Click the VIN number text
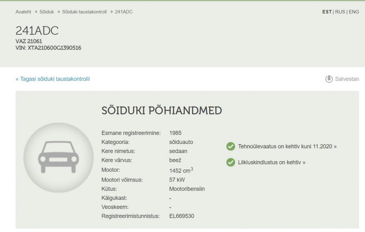Viewport: 365px width, 232px height. pyautogui.click(x=48, y=48)
